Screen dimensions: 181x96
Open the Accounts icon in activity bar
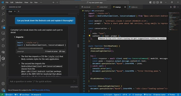(x=3, y=83)
